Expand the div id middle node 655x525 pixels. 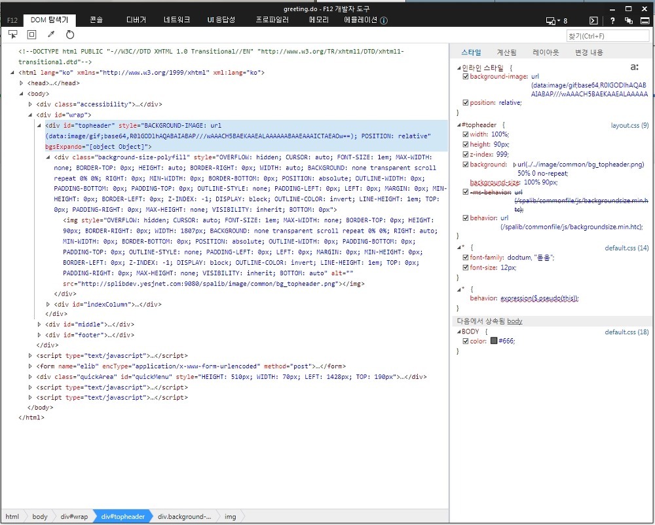pos(39,324)
